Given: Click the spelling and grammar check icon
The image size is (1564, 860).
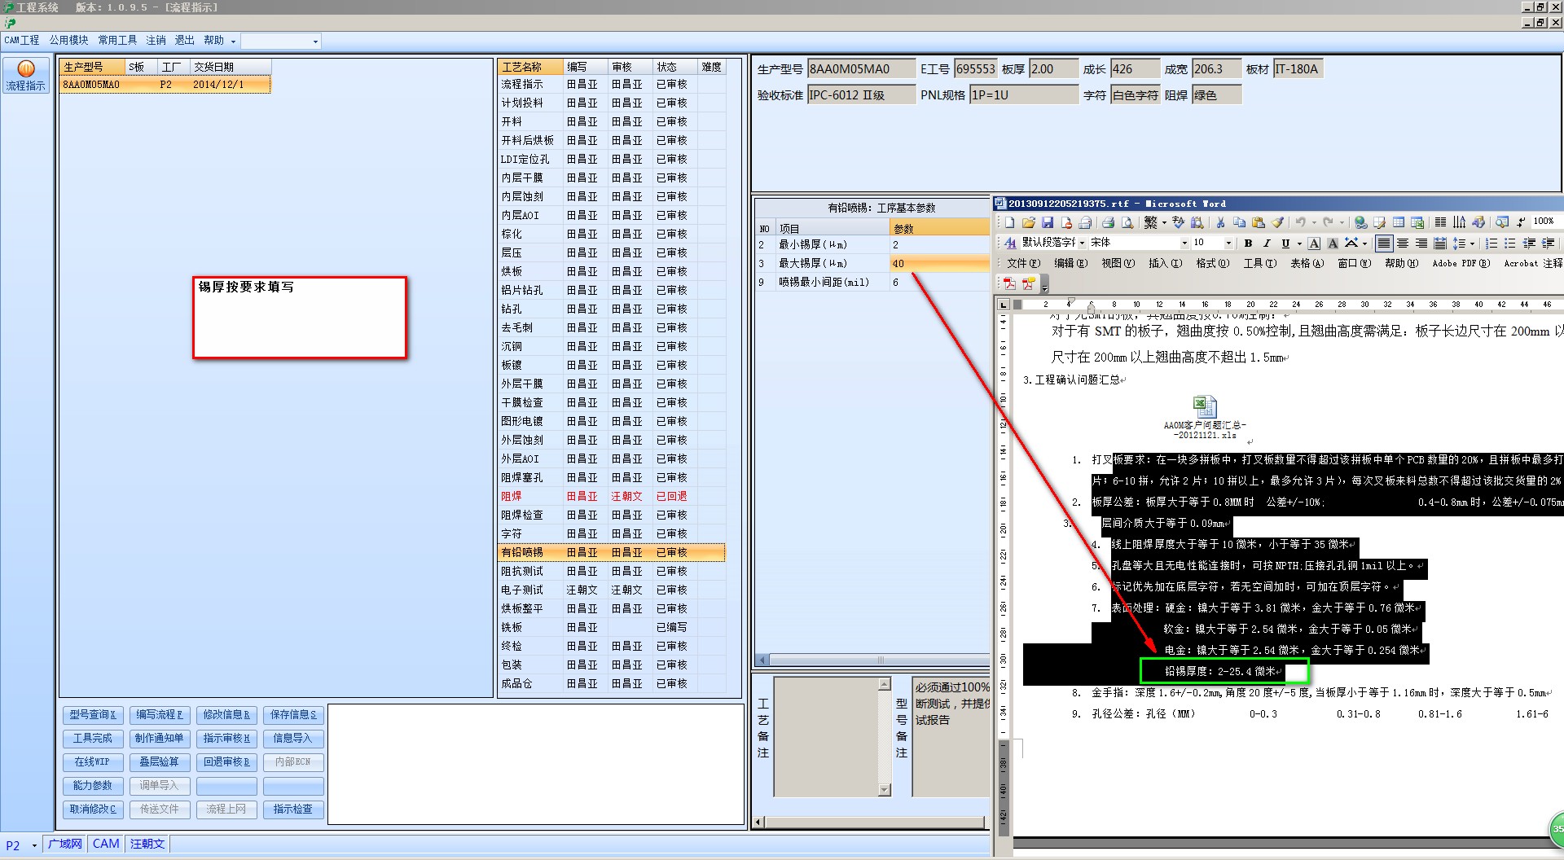Looking at the screenshot, I should [x=1178, y=222].
